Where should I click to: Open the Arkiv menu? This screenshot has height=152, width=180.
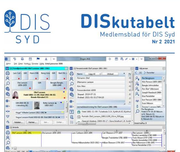(8, 64)
